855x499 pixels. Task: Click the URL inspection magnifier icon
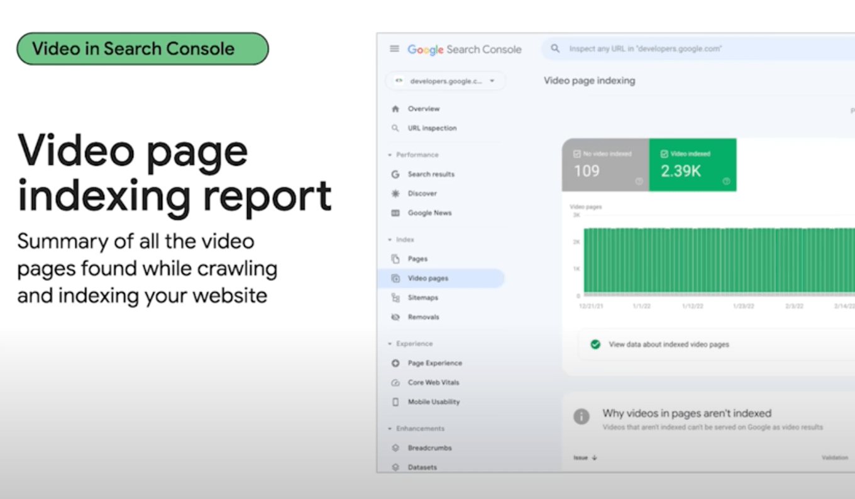pyautogui.click(x=395, y=128)
